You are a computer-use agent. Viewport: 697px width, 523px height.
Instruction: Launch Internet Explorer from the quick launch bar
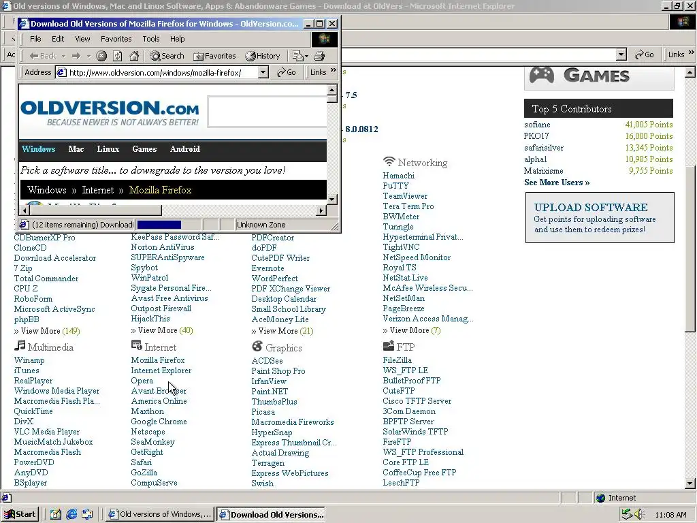(x=71, y=515)
